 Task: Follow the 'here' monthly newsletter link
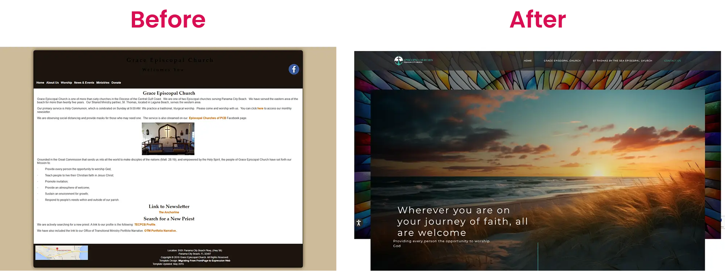coord(260,108)
